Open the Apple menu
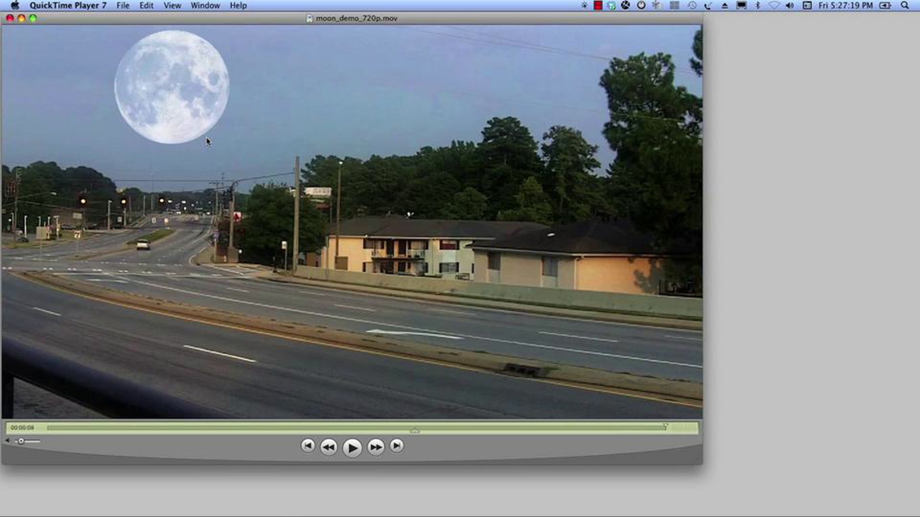This screenshot has height=517, width=920. pos(15,5)
